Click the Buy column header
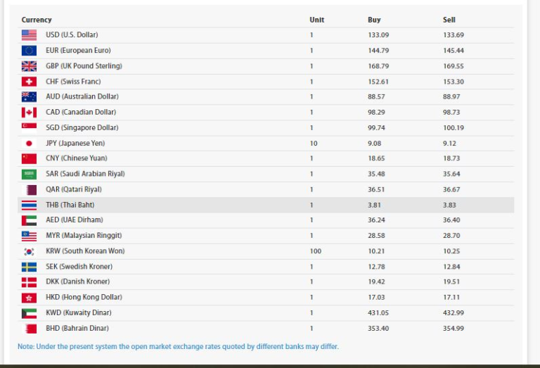Image resolution: width=540 pixels, height=368 pixels. (374, 20)
